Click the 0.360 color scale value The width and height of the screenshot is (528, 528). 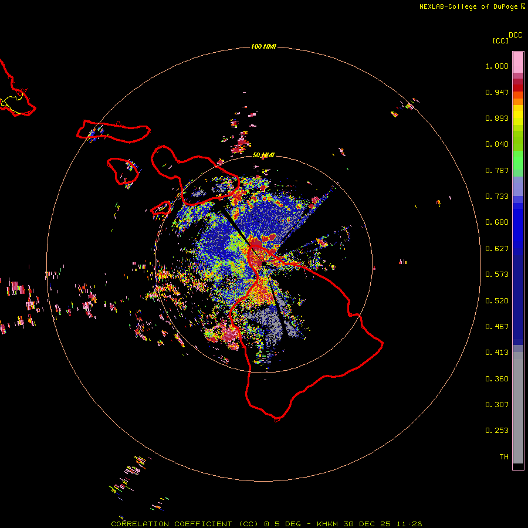pyautogui.click(x=497, y=379)
